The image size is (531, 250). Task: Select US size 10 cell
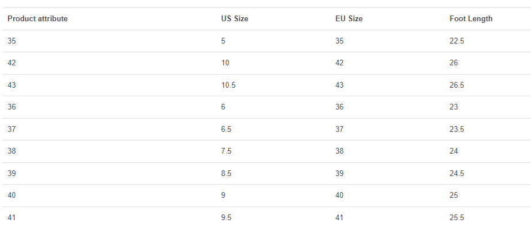pos(225,63)
